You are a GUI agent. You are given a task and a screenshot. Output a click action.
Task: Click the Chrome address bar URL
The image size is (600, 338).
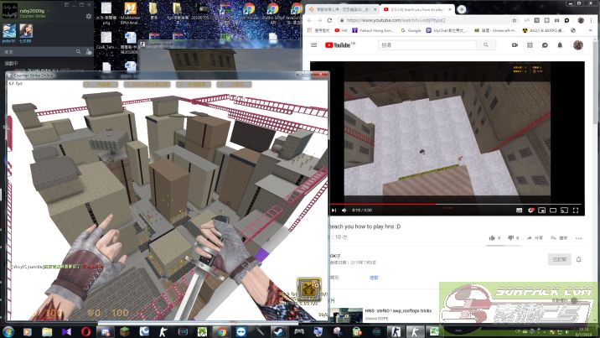pyautogui.click(x=396, y=20)
